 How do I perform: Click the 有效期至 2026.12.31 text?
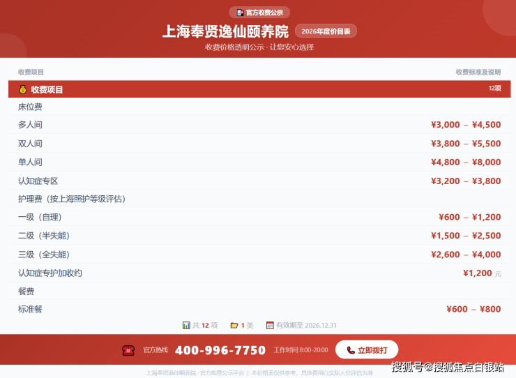[306, 325]
